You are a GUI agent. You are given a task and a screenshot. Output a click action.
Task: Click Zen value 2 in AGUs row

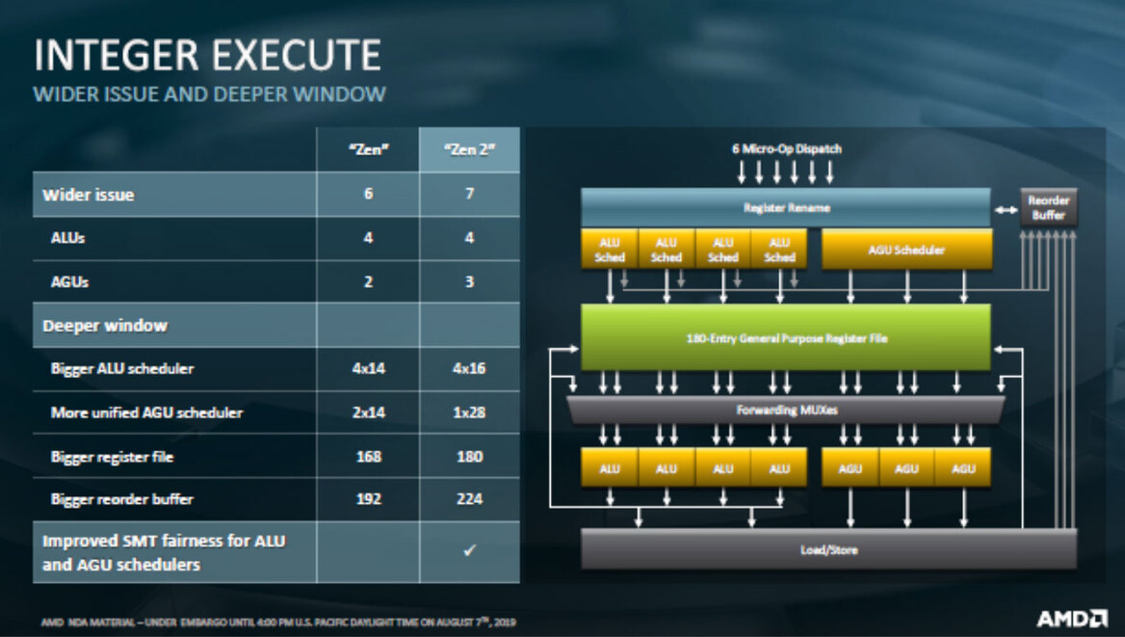368,281
